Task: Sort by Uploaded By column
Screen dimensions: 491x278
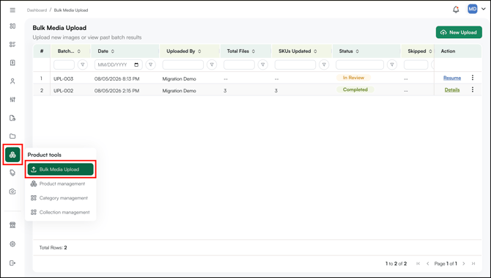Action: (199, 51)
